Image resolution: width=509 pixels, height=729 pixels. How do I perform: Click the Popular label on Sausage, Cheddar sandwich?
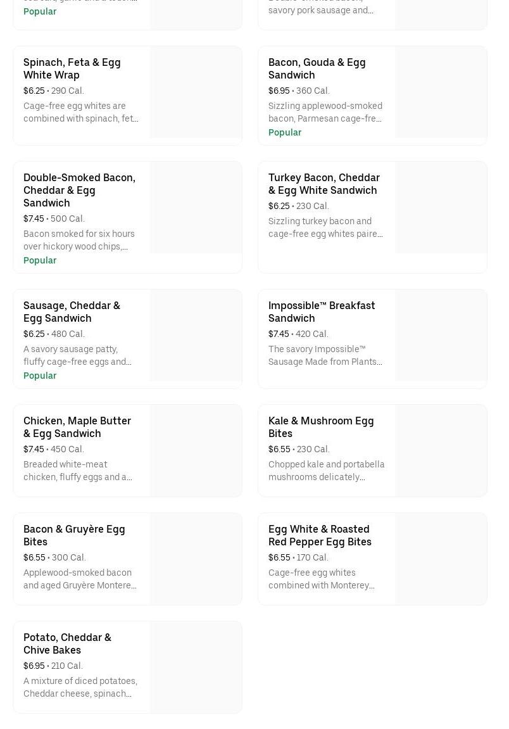[40, 376]
